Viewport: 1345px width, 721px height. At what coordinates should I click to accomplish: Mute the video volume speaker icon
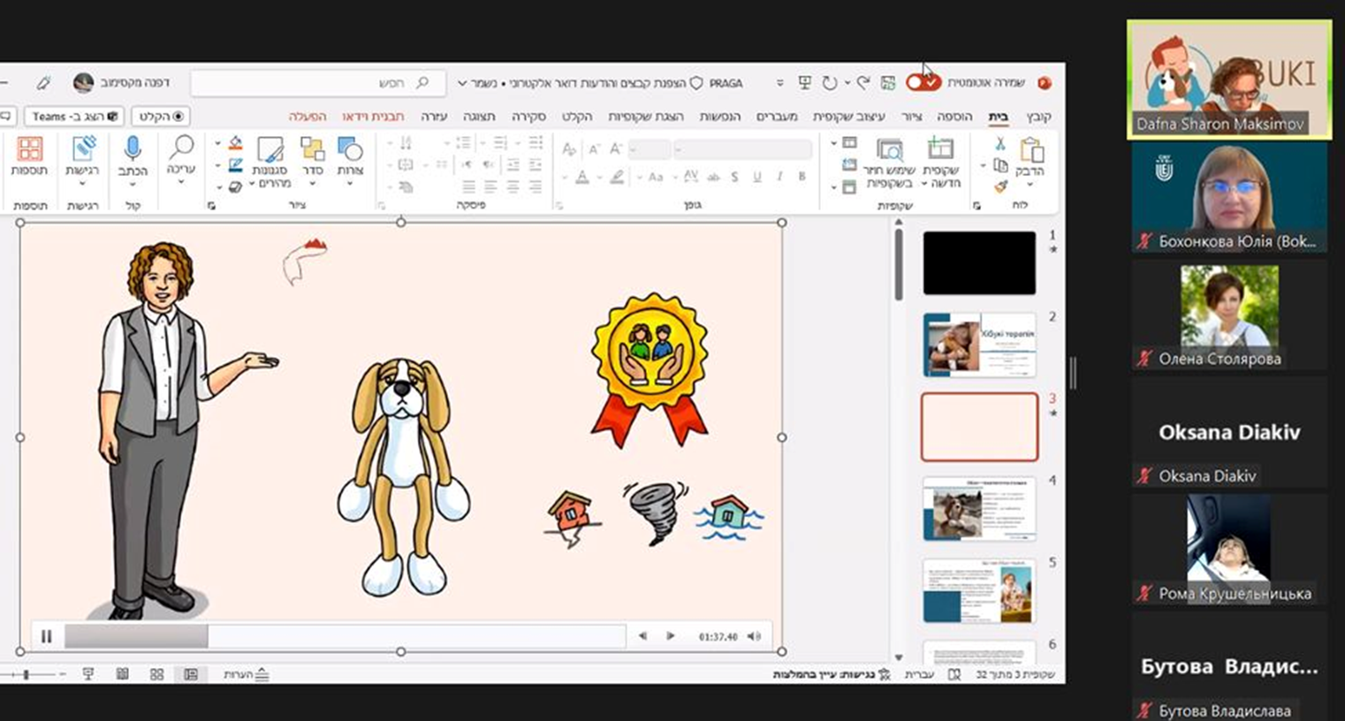754,636
